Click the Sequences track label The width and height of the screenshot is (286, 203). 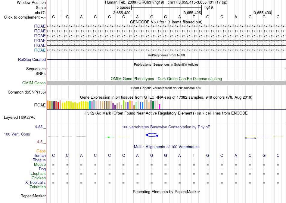[36, 69]
